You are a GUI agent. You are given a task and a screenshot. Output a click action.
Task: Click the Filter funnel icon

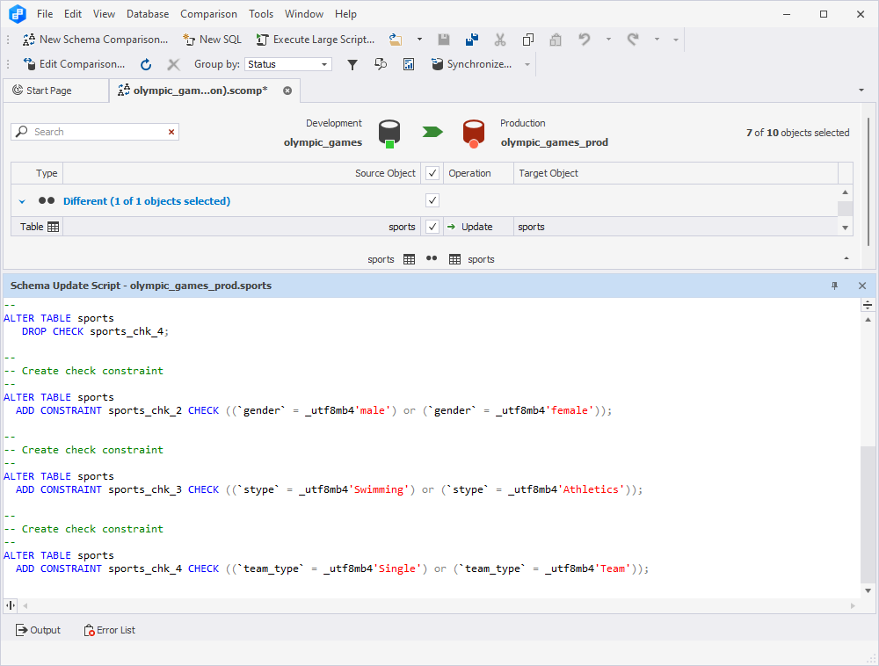click(352, 64)
